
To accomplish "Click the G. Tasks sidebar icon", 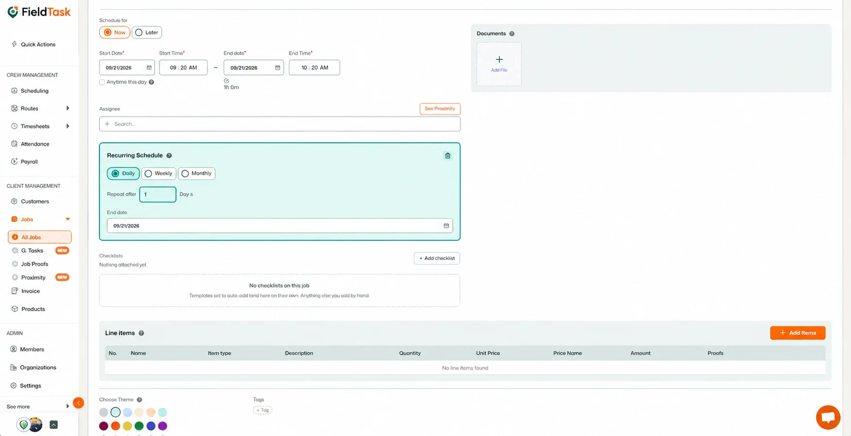I will [15, 251].
